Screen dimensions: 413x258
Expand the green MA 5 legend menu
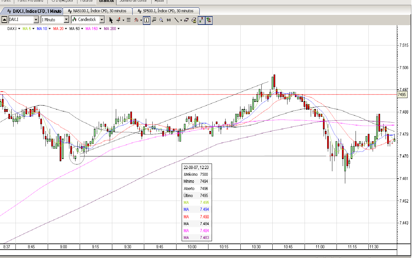point(33,29)
